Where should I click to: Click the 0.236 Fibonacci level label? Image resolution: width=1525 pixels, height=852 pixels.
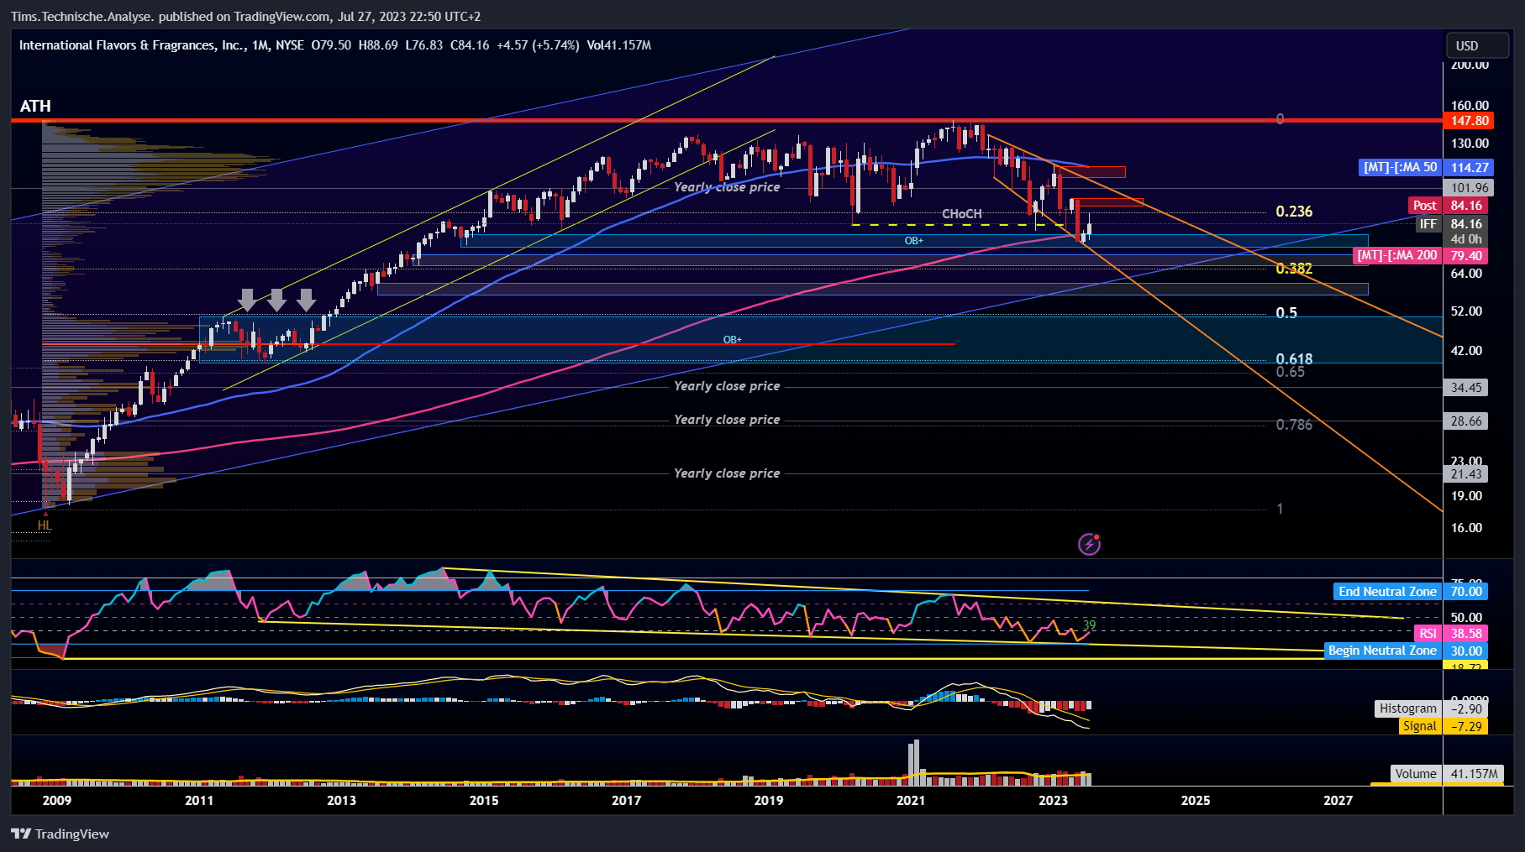coord(1294,212)
